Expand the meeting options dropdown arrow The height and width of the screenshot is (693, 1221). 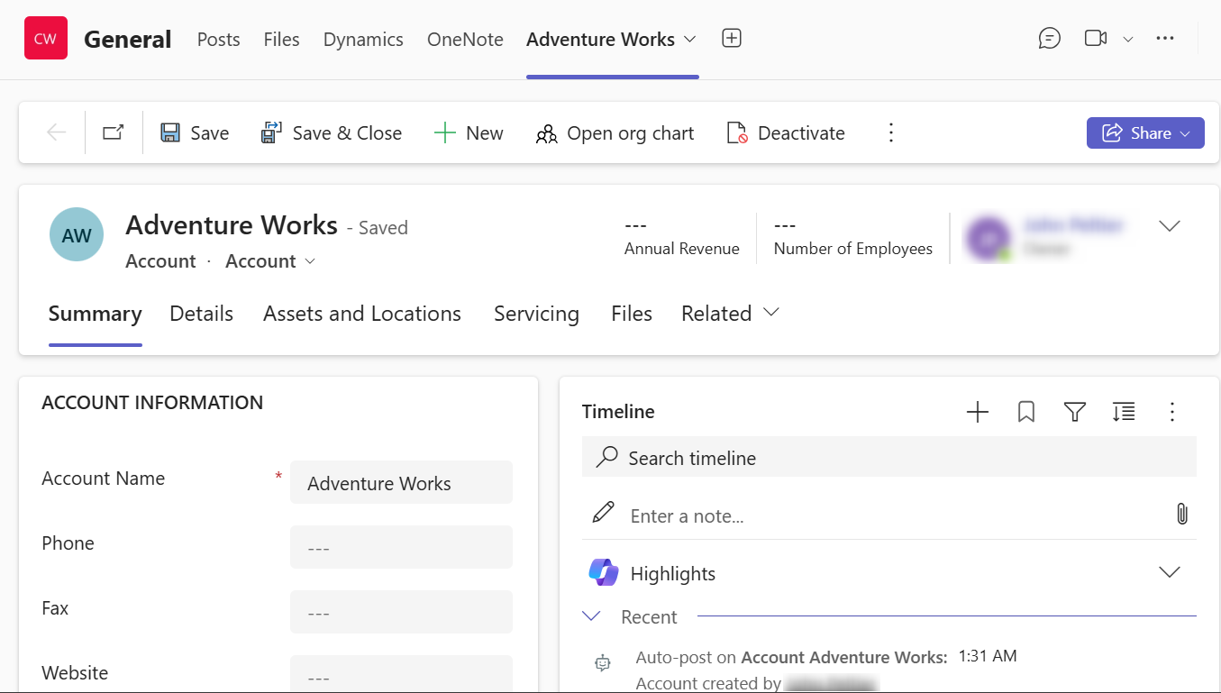(x=1127, y=39)
